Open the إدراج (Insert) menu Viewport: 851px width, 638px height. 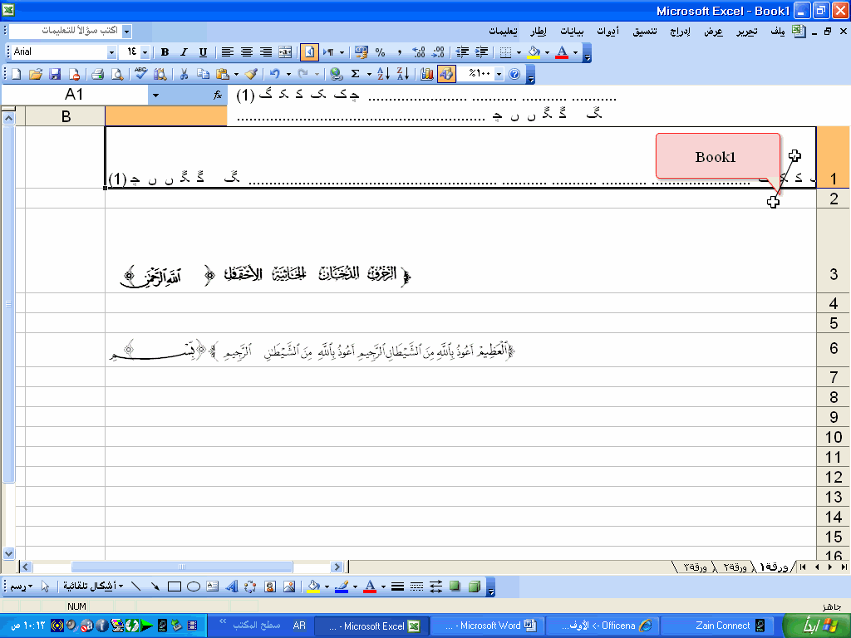[680, 32]
